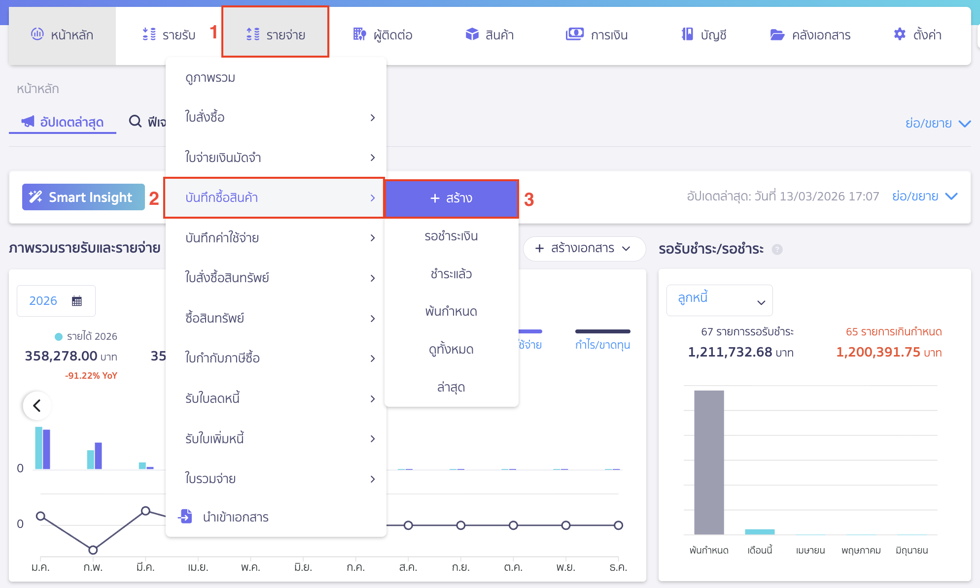Toggle the รายได้ 2026 legend dot
The height and width of the screenshot is (588, 980).
(59, 337)
